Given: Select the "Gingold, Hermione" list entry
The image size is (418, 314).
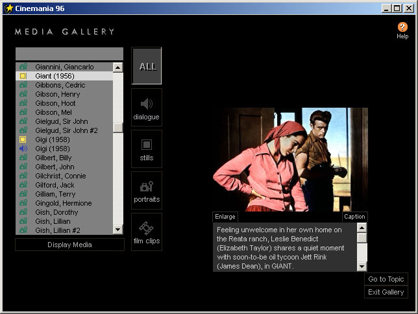Looking at the screenshot, I should pos(64,203).
